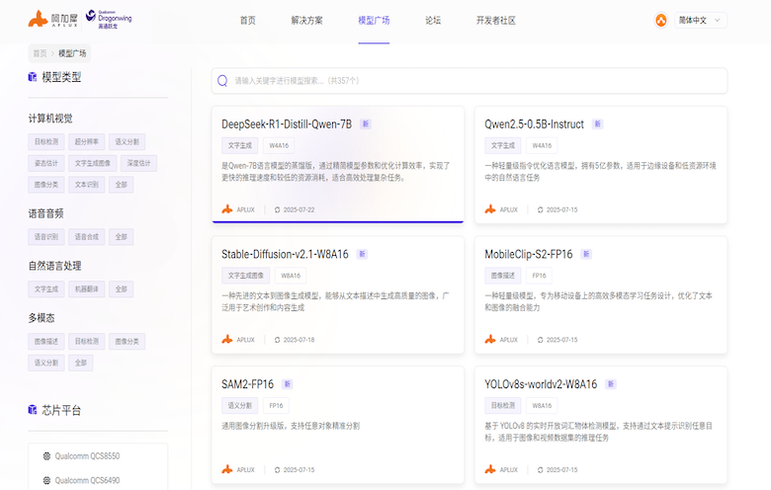Select the 模型广场 navigation tab
This screenshot has width=771, height=490.
tap(374, 20)
